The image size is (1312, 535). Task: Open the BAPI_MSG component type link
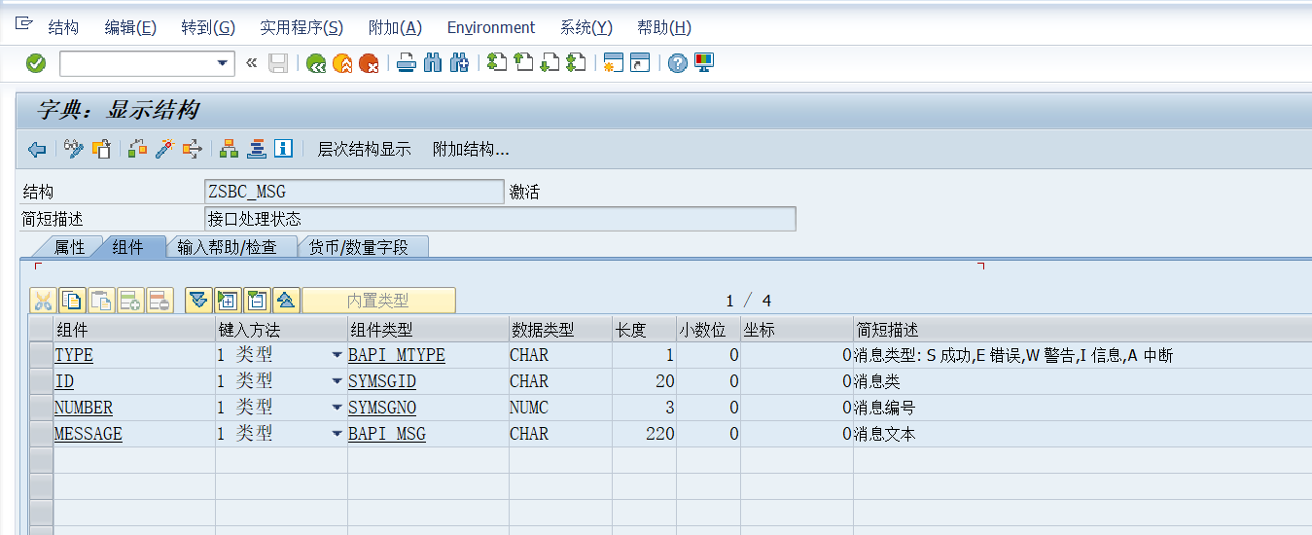pos(387,434)
